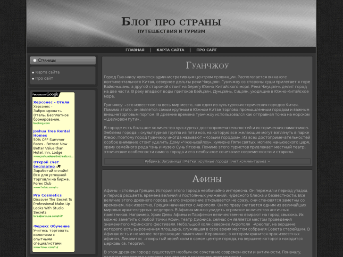This screenshot has width=343, height=257.
Task: Open the Заграница category link
Action: (x=171, y=161)
